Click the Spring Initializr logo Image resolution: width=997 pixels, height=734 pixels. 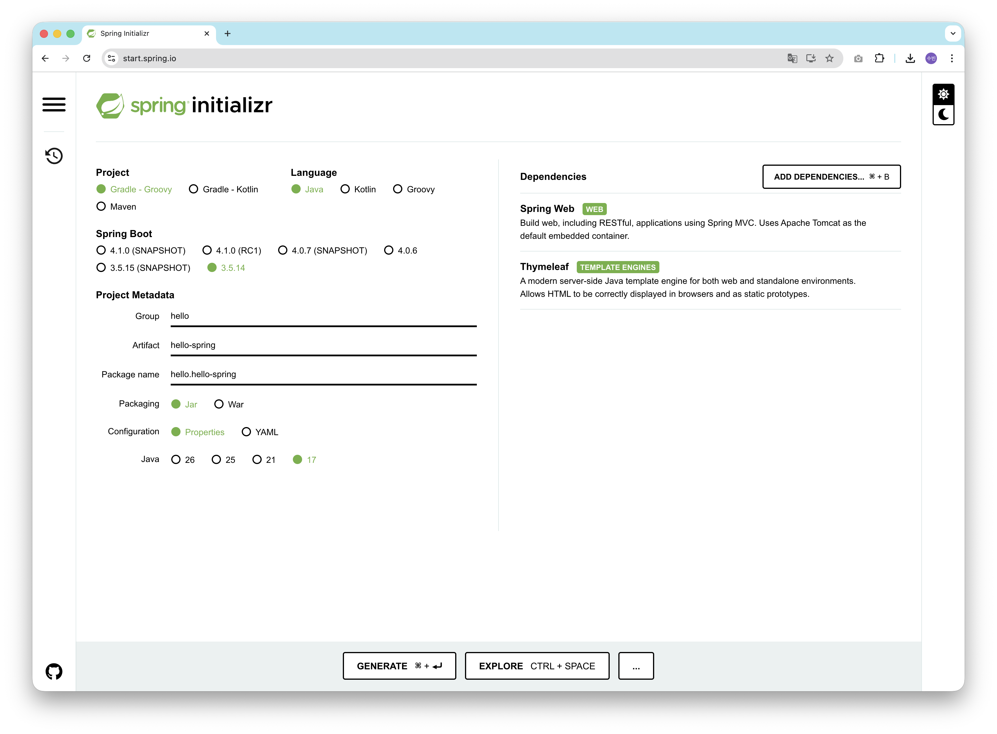tap(184, 105)
